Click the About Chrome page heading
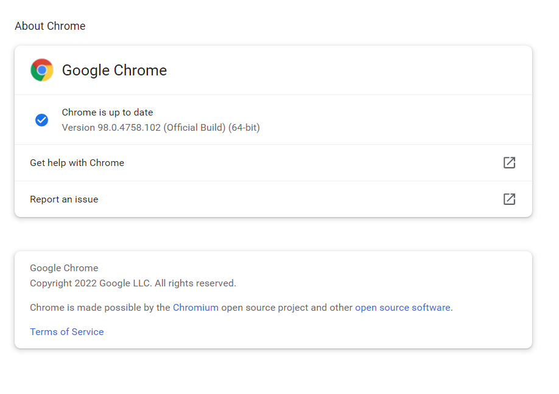 point(50,26)
